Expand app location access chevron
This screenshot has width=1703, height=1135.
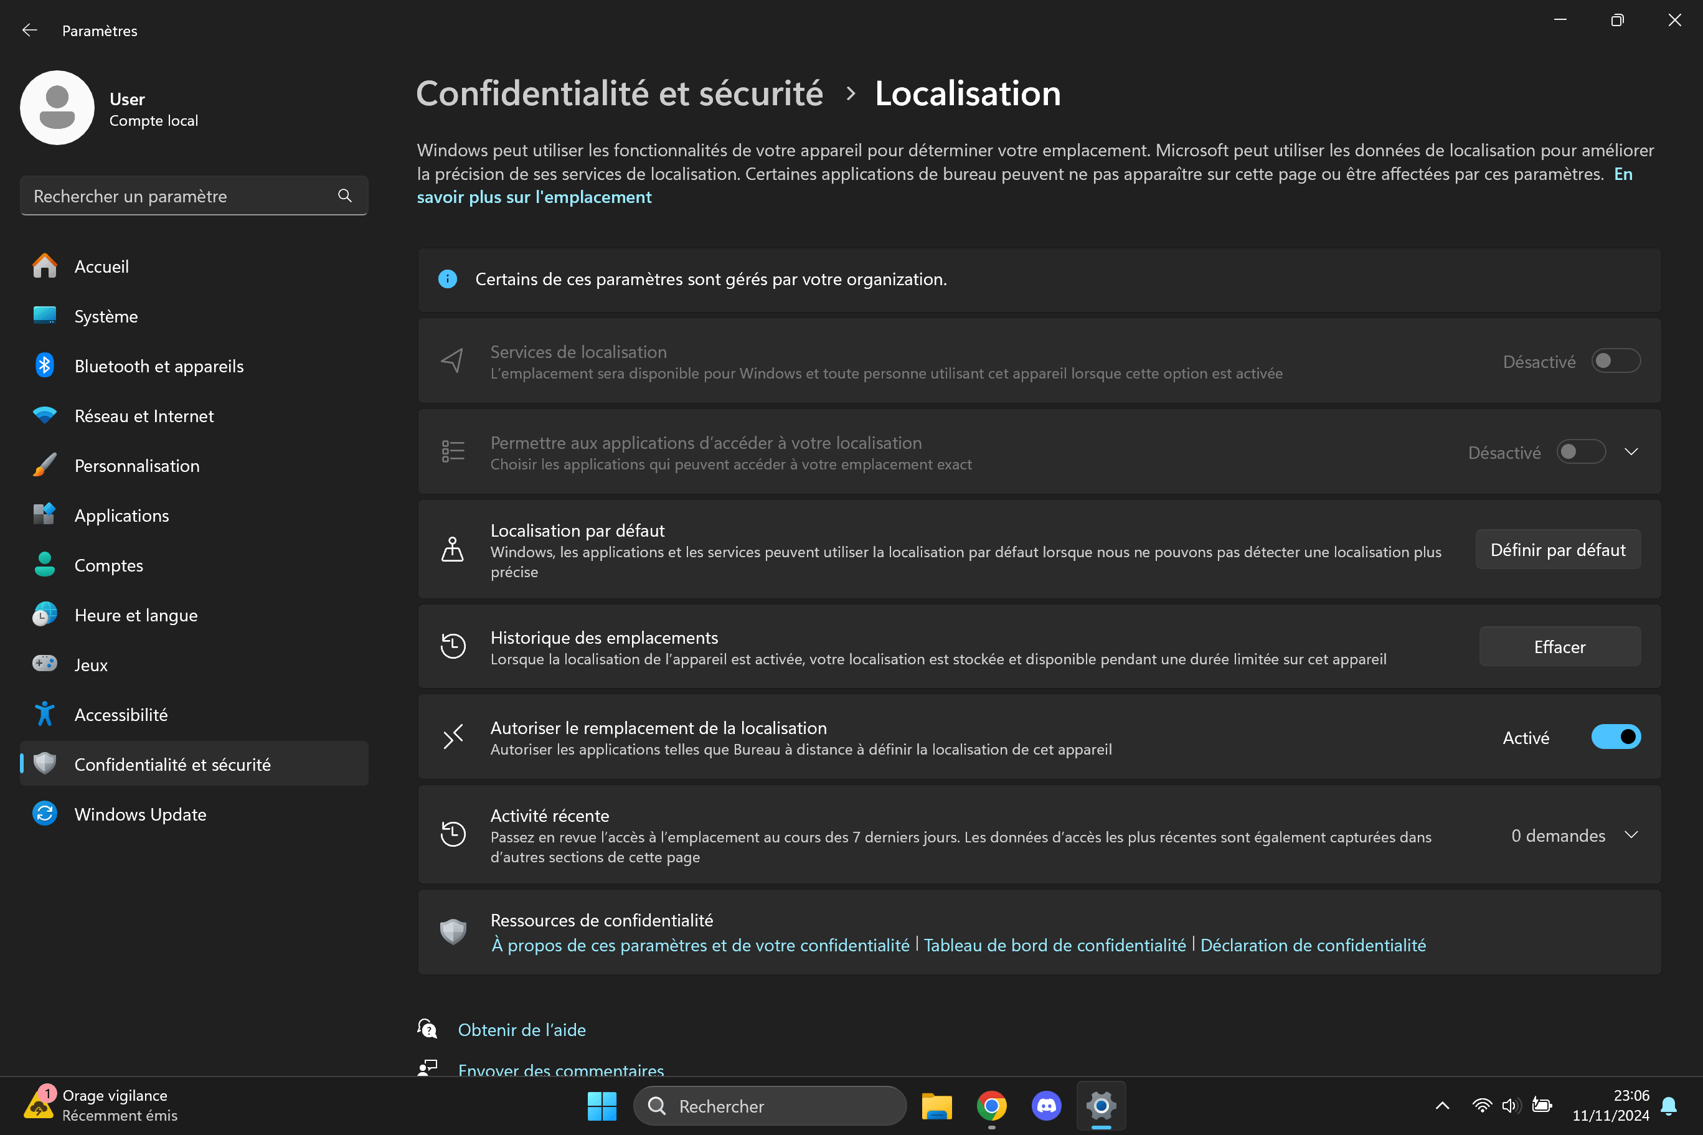tap(1631, 453)
